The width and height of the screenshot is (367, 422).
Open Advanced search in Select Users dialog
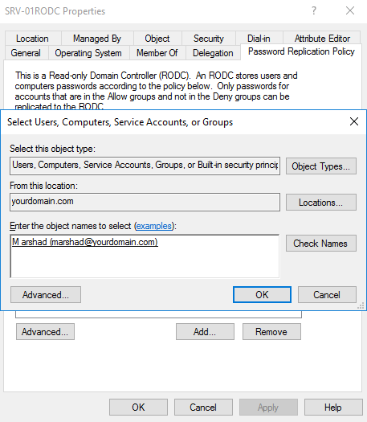(x=46, y=295)
